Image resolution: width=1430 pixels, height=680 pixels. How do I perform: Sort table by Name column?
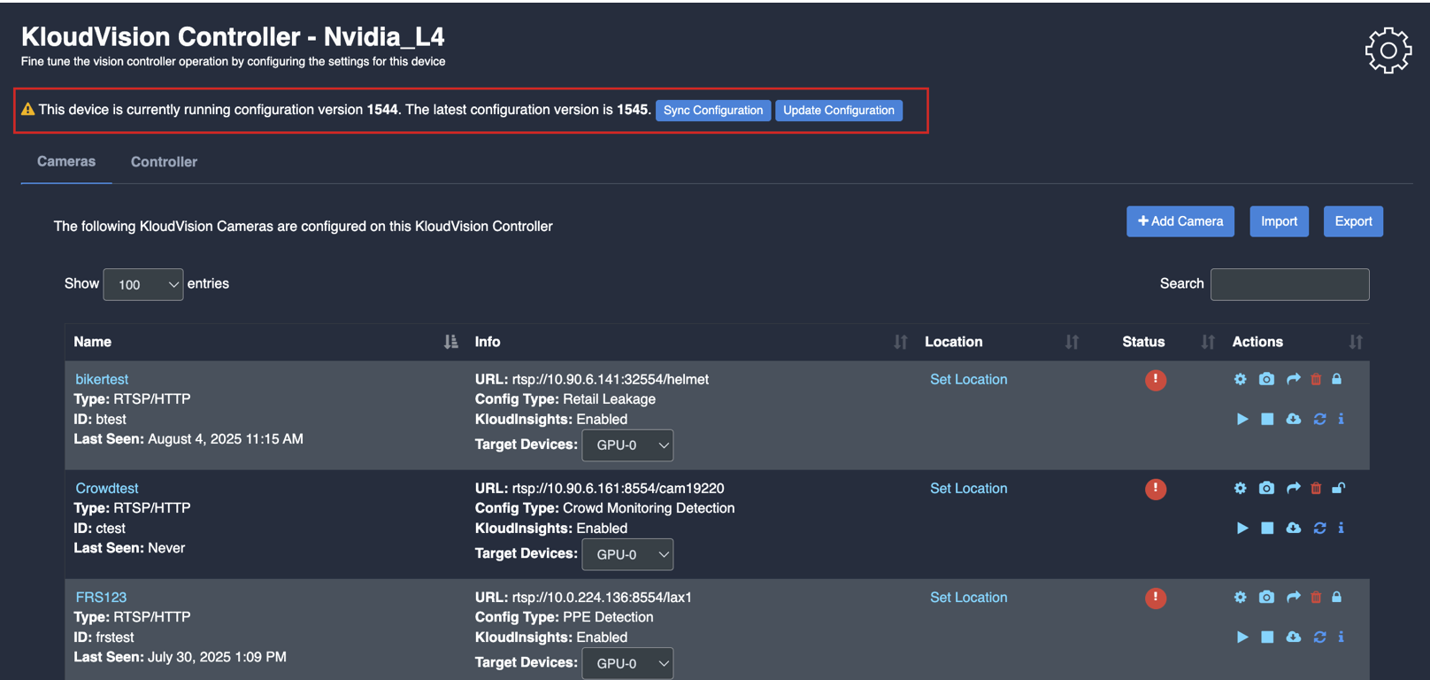pyautogui.click(x=451, y=342)
